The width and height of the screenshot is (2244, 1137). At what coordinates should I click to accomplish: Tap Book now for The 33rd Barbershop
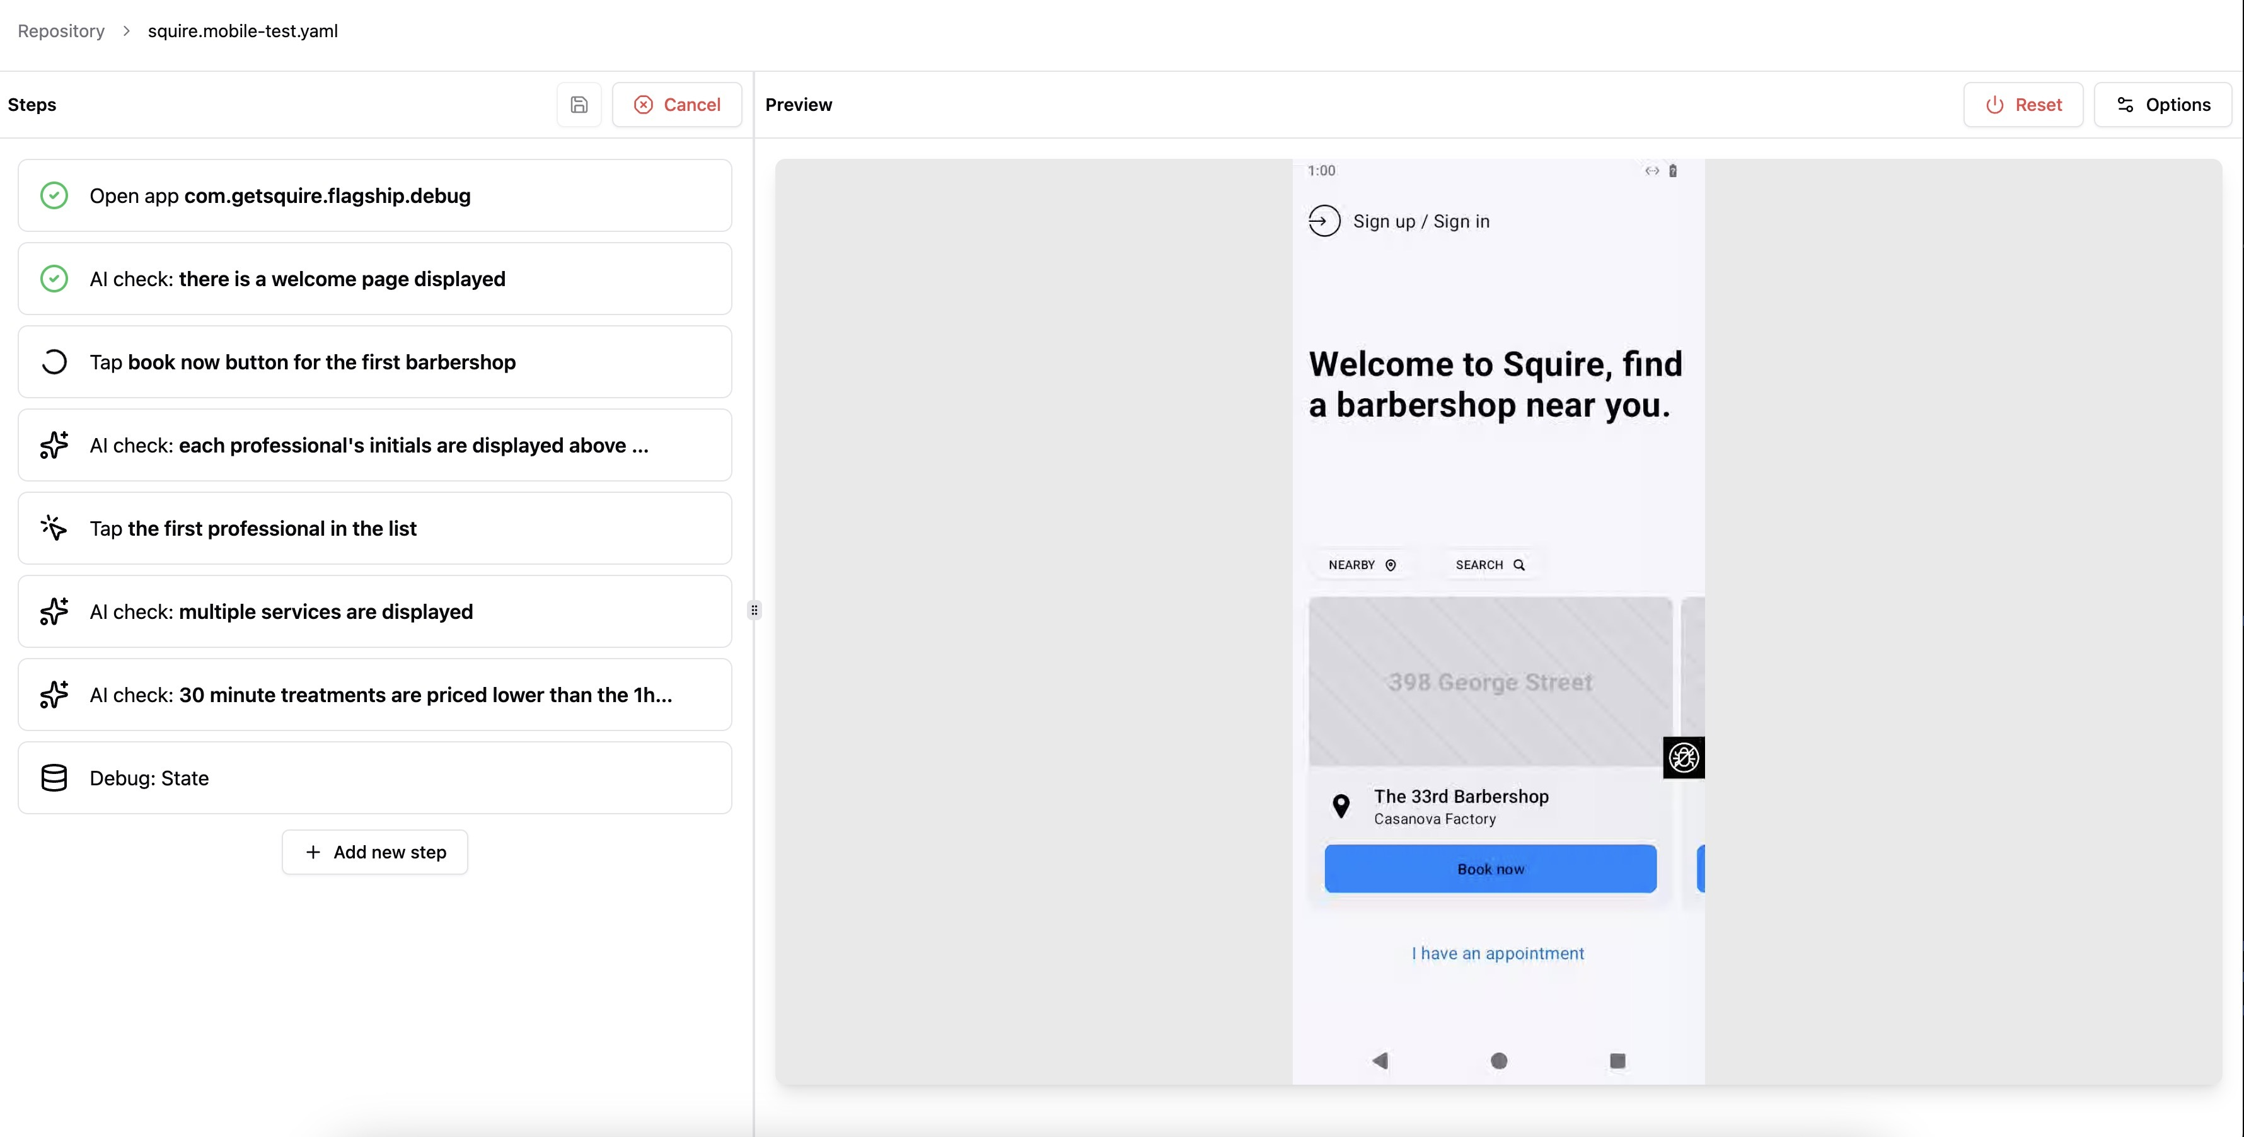[x=1491, y=869]
